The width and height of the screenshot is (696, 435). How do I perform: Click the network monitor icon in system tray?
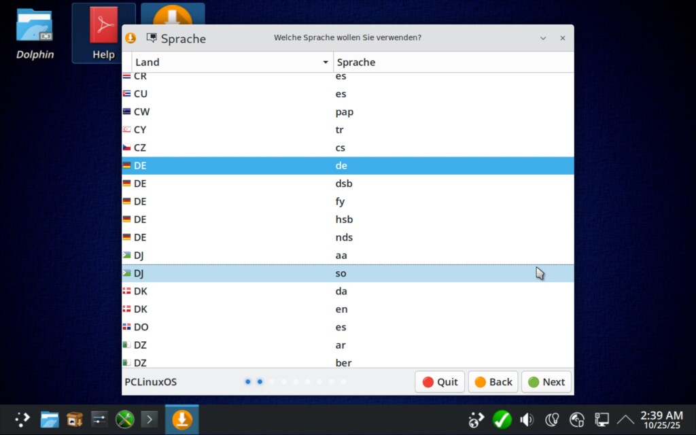pos(602,419)
